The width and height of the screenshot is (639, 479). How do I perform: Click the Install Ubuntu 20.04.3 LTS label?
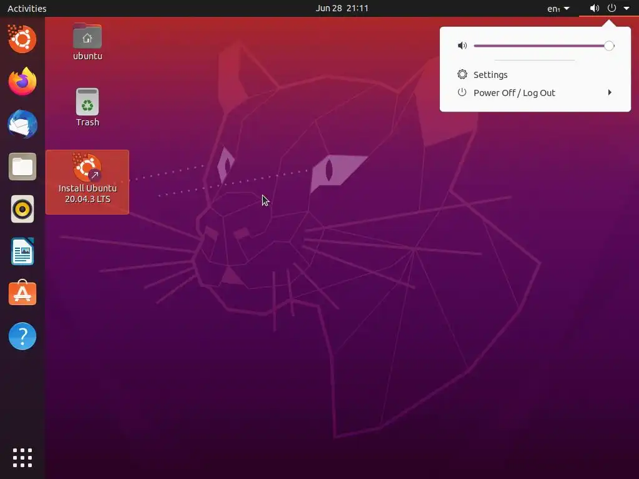pyautogui.click(x=87, y=193)
